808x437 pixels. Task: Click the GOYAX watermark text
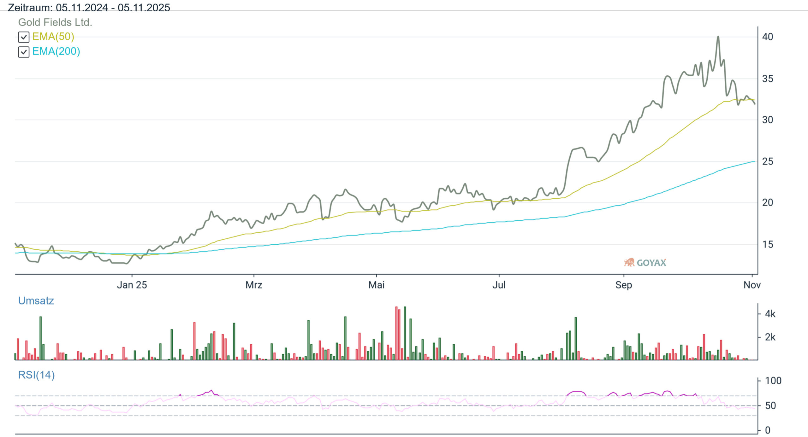point(651,263)
